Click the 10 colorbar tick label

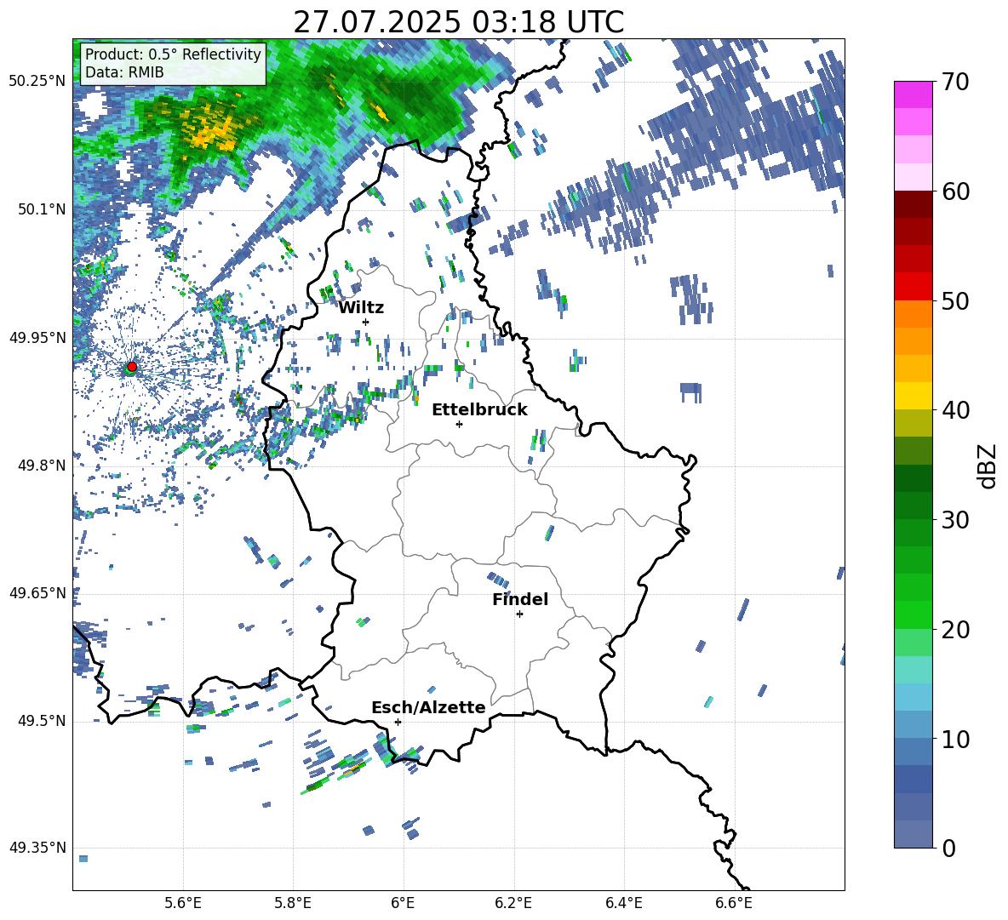coord(955,739)
